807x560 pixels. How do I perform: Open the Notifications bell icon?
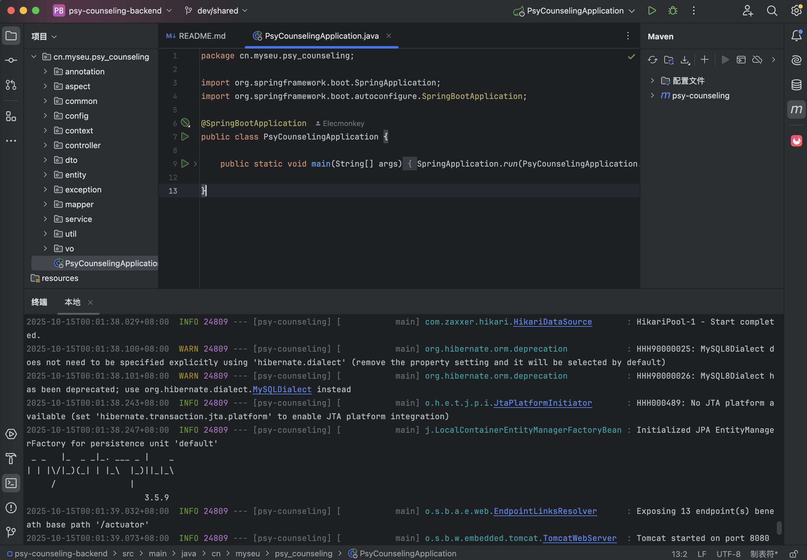(x=796, y=36)
